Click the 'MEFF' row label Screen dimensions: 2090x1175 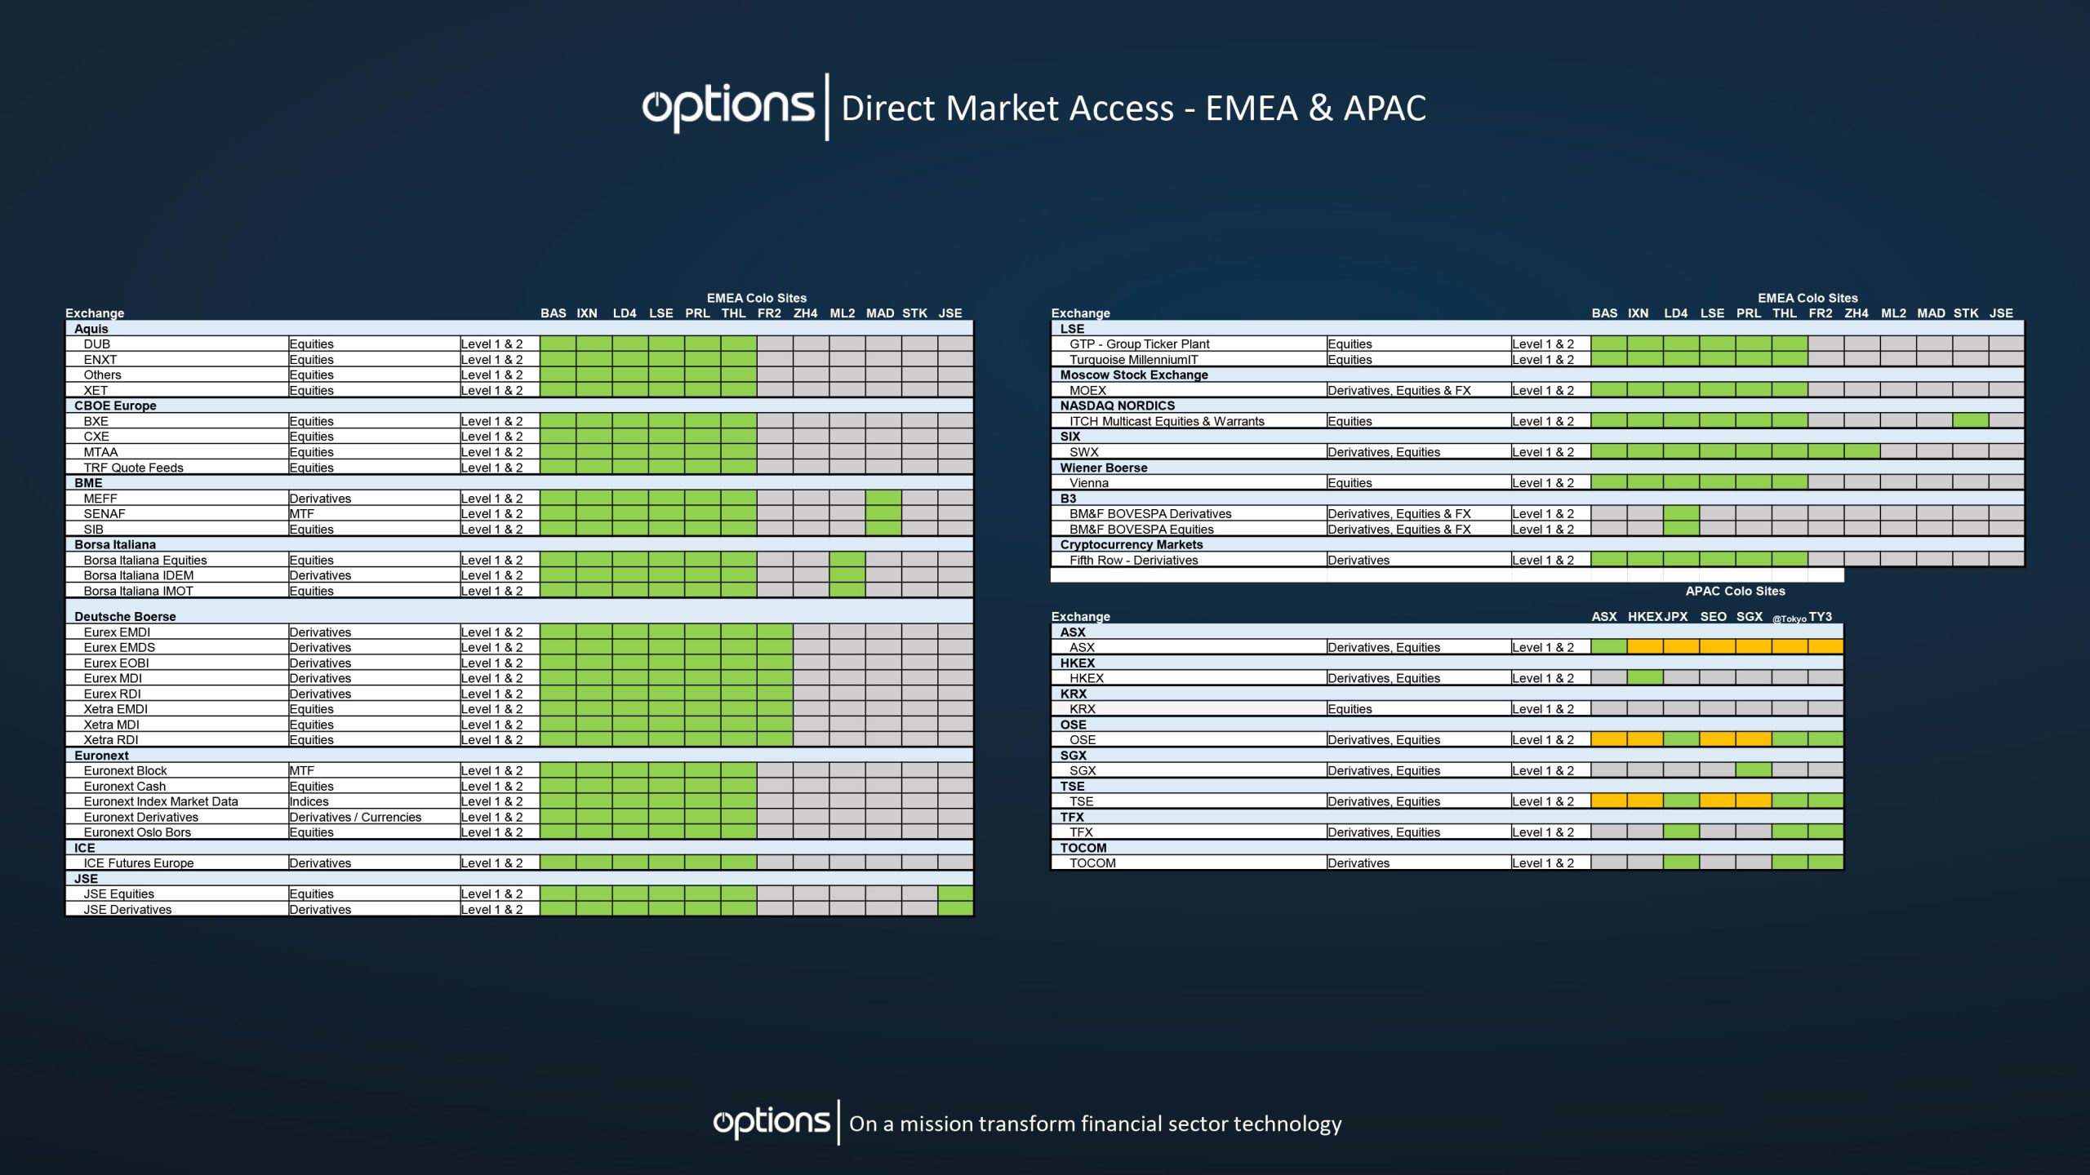(x=100, y=499)
